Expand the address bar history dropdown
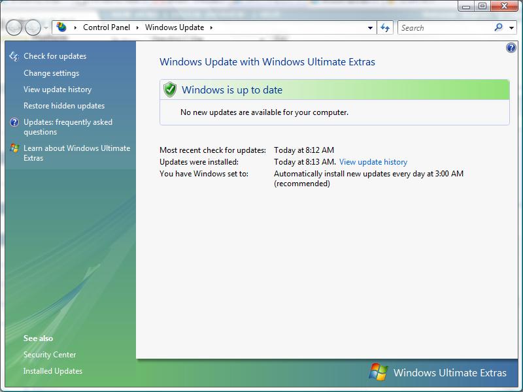 coord(370,27)
